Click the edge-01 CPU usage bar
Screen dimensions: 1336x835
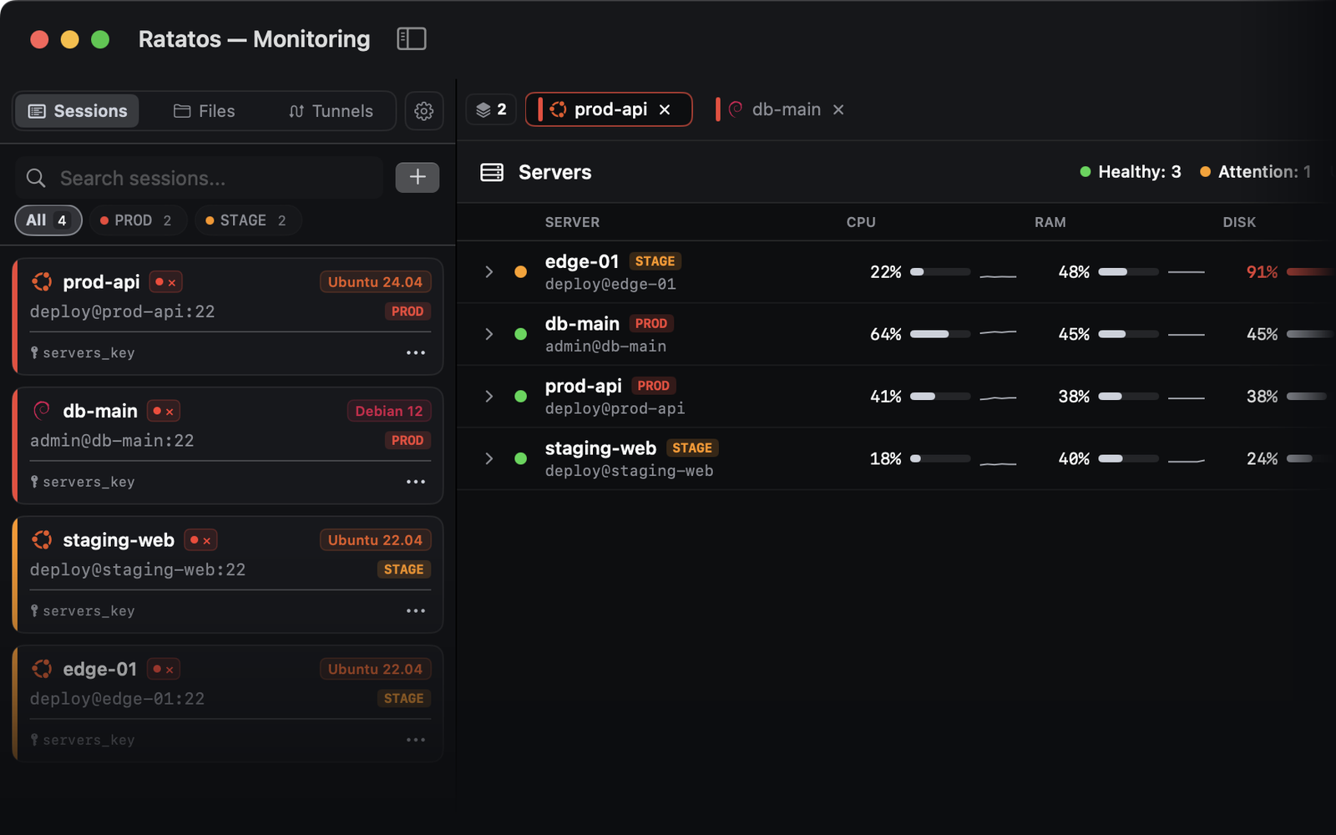pos(940,272)
